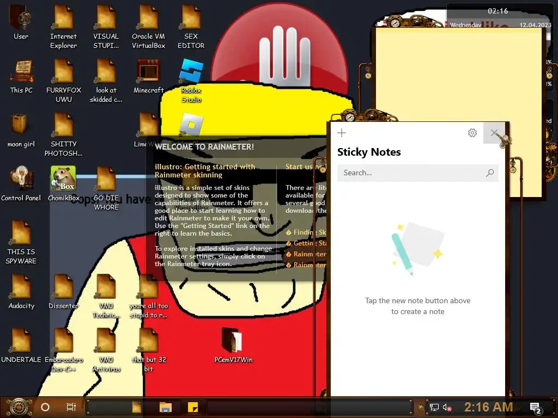Close the Sticky Notes list window
The width and height of the screenshot is (558, 418).
pyautogui.click(x=494, y=133)
